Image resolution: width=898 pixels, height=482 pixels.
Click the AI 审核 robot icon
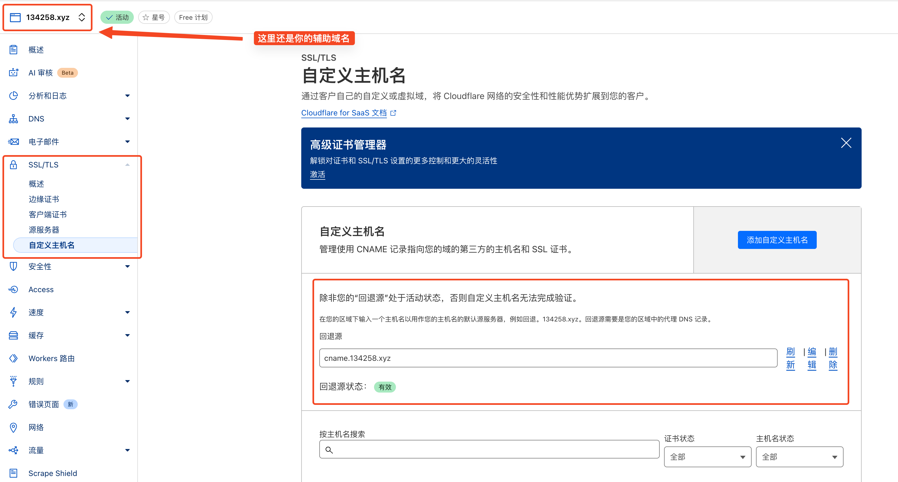(x=13, y=72)
